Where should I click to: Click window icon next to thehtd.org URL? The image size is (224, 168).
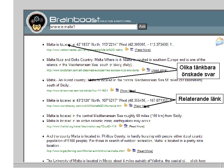tap(126, 126)
